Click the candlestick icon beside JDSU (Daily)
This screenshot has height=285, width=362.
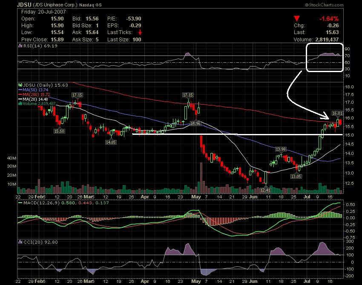click(20, 85)
